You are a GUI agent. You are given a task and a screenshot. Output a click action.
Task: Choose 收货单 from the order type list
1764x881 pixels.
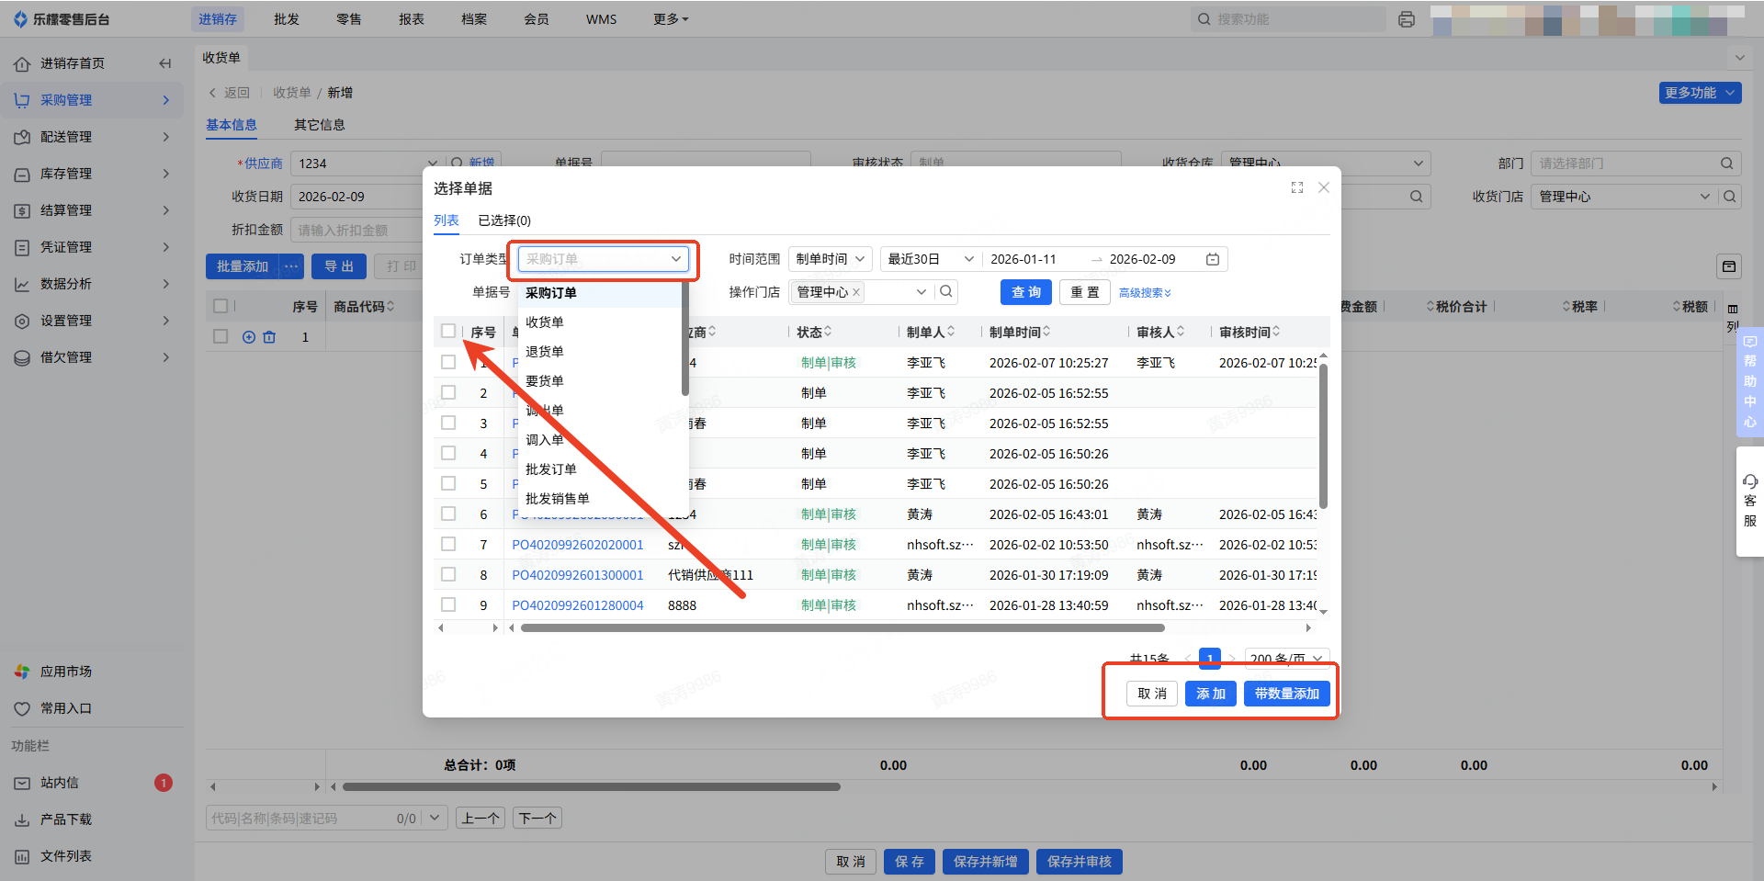tap(602, 322)
